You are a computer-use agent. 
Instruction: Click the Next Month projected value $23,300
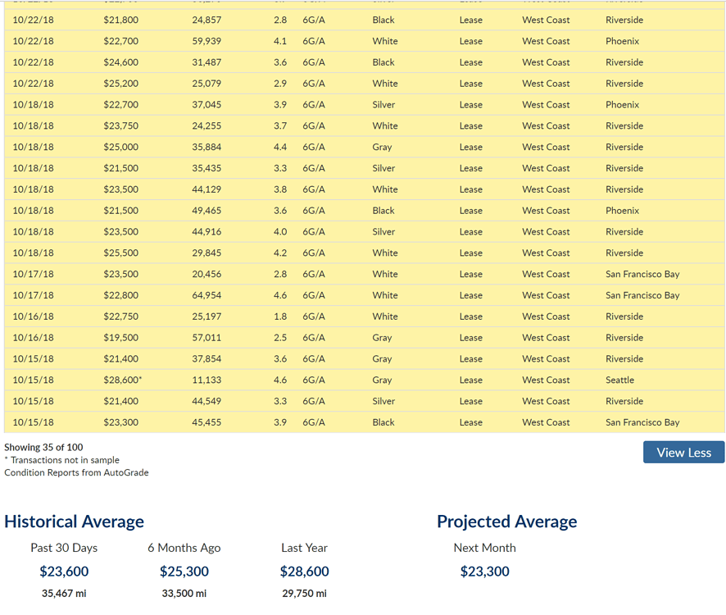point(484,572)
